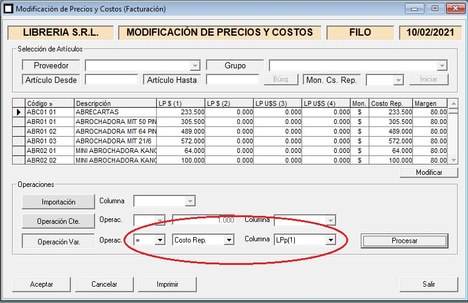This screenshot has width=468, height=303.
Task: Expand the Costo Rep. dropdown
Action: click(x=228, y=240)
